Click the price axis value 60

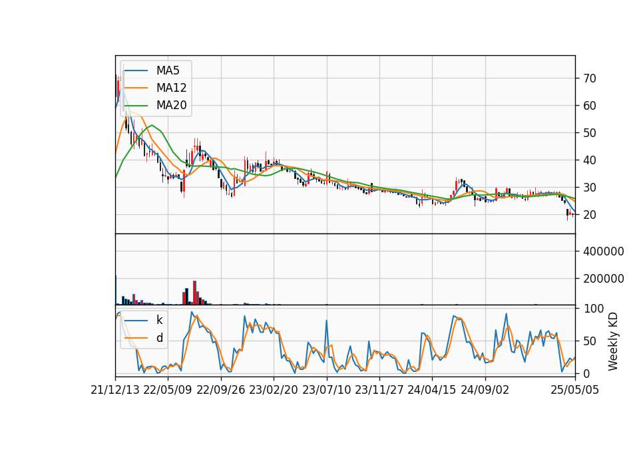coord(589,106)
